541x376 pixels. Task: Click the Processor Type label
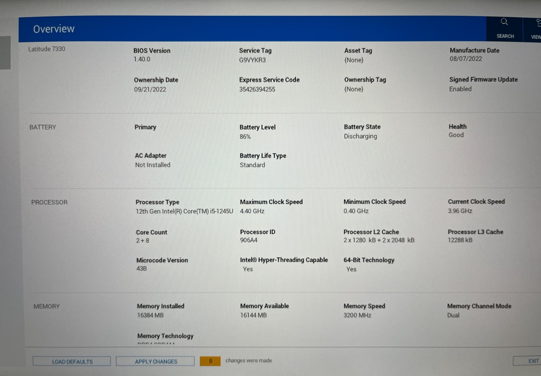tap(157, 202)
